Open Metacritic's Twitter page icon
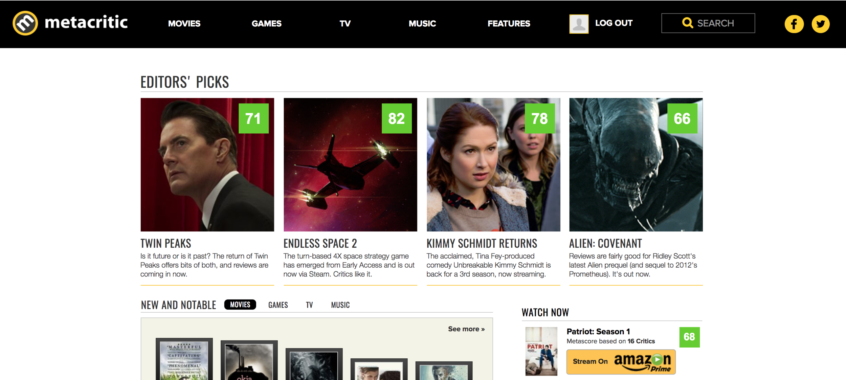Image resolution: width=846 pixels, height=380 pixels. [820, 24]
